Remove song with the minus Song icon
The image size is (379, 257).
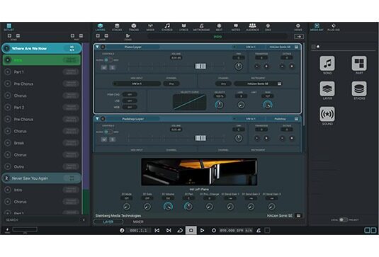18,35
